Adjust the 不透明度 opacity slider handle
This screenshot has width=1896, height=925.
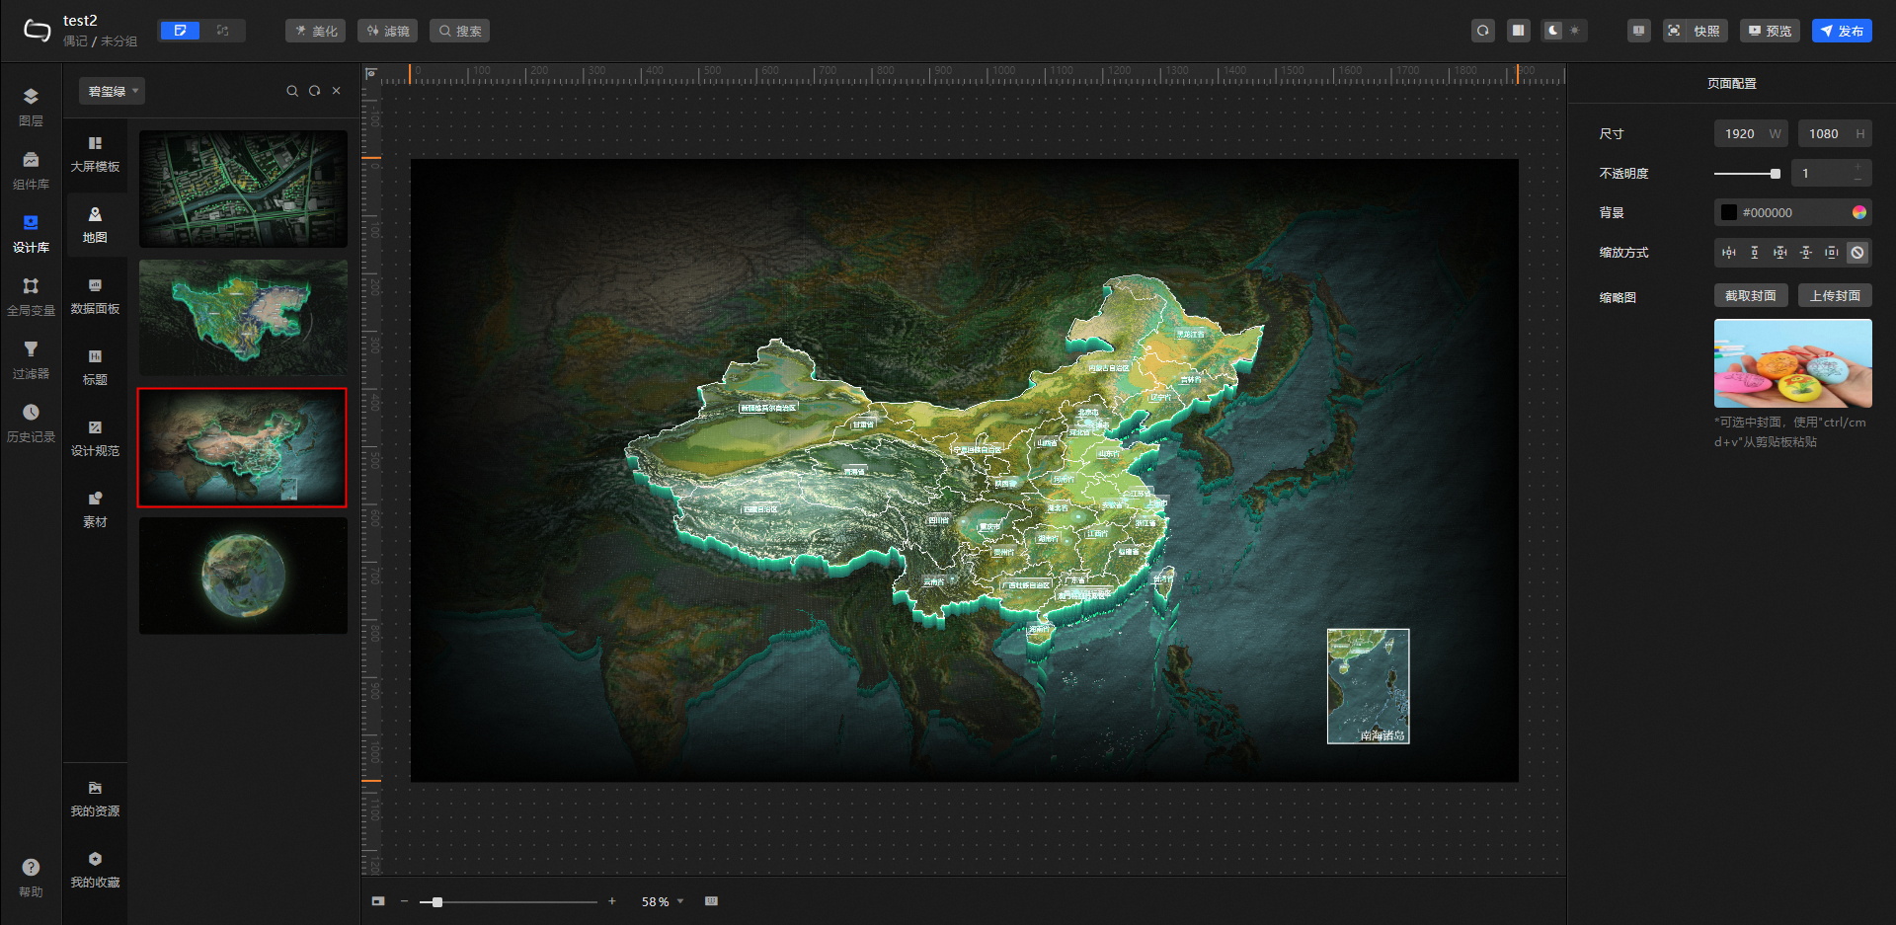(x=1776, y=174)
